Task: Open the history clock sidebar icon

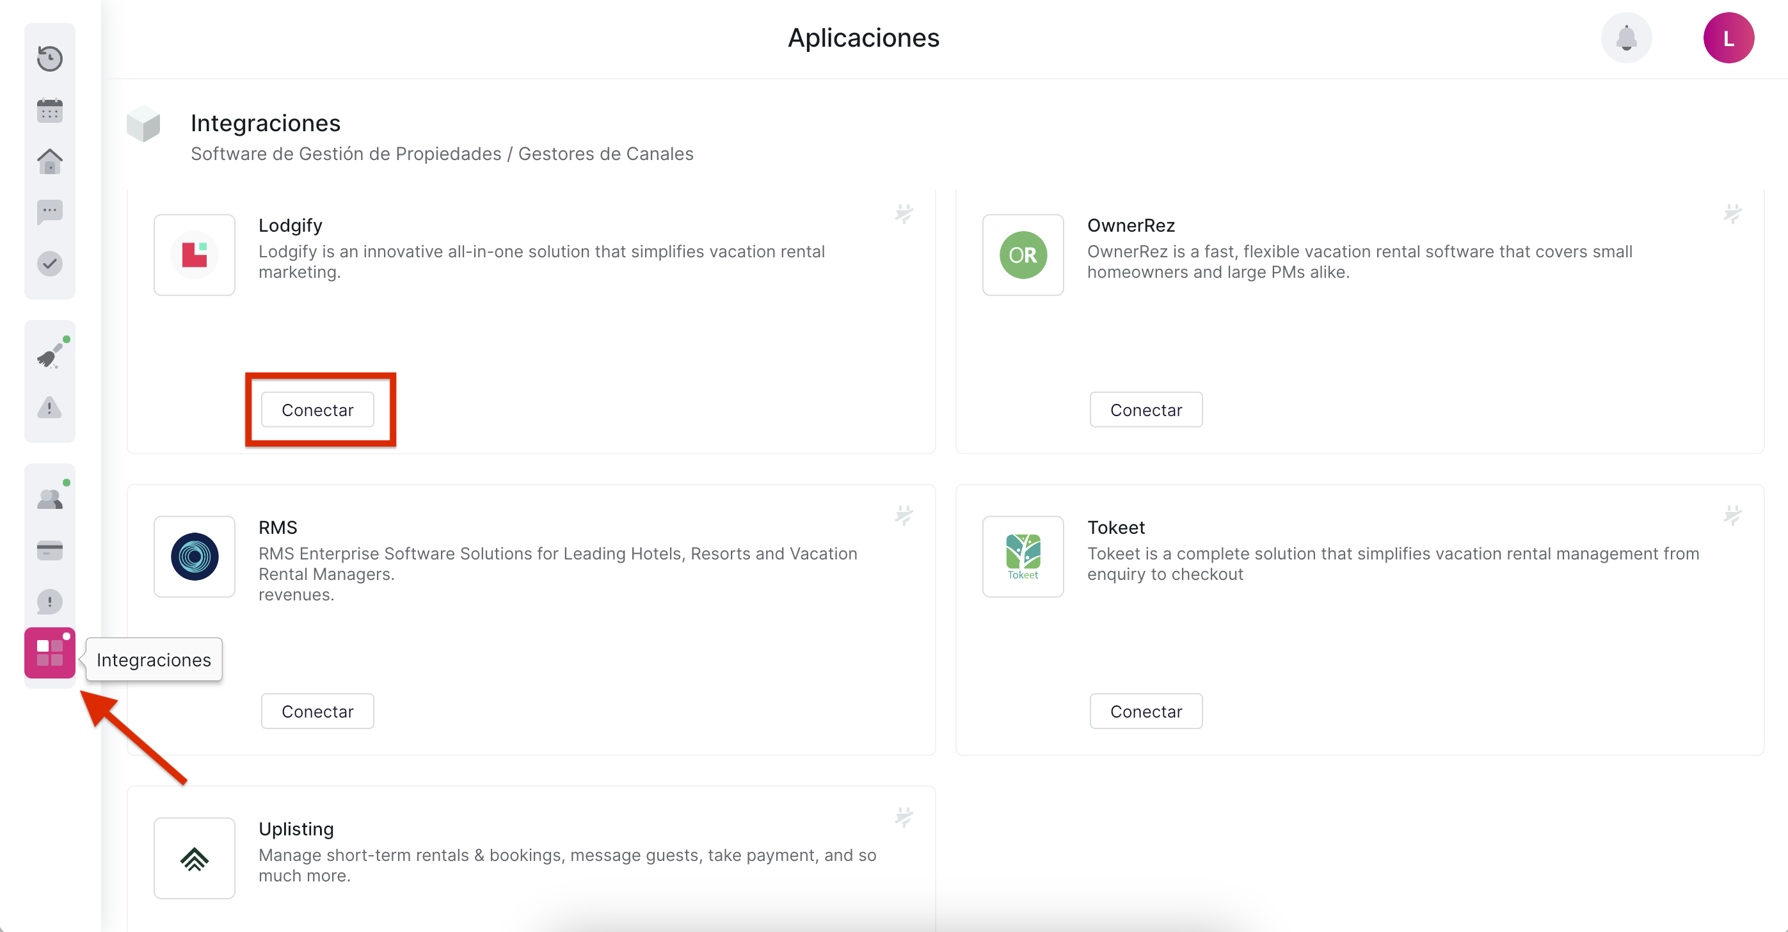Action: (x=49, y=58)
